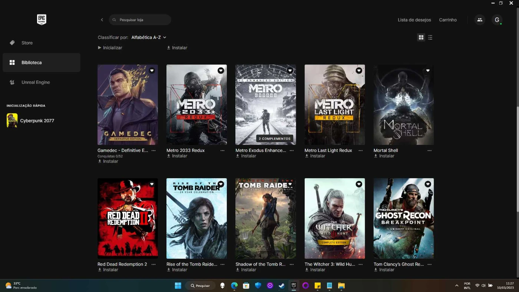
Task: Open the friends list icon
Action: [480, 20]
